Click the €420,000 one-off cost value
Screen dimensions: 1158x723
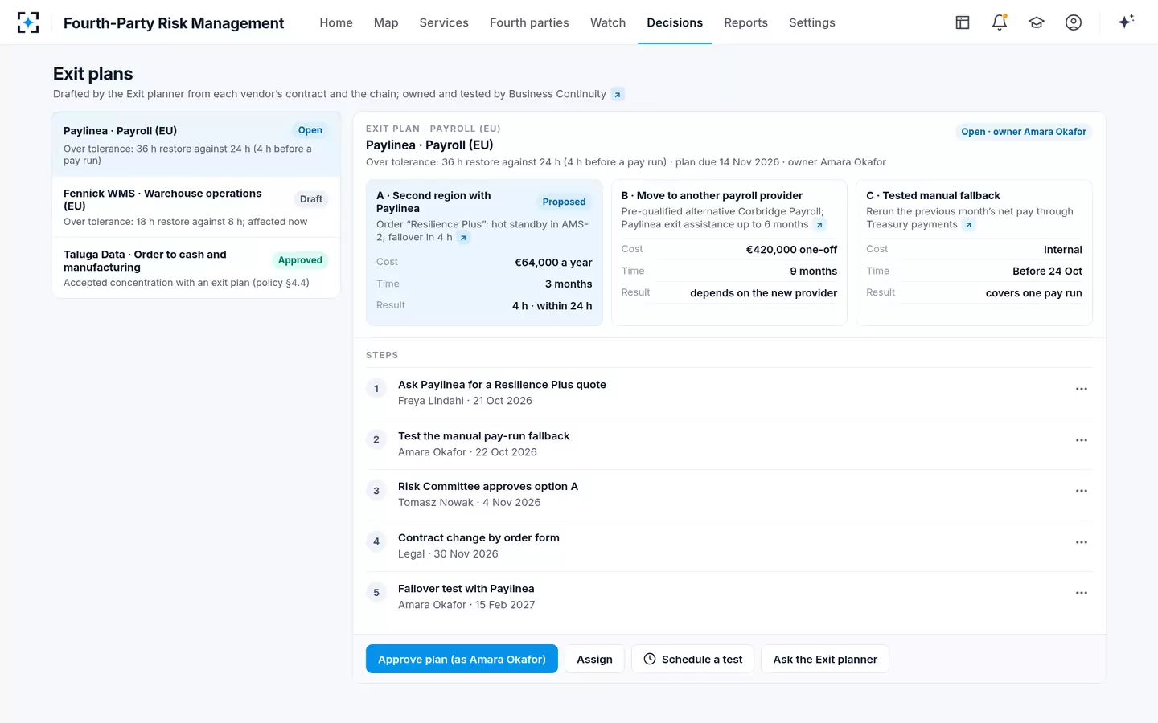point(791,250)
